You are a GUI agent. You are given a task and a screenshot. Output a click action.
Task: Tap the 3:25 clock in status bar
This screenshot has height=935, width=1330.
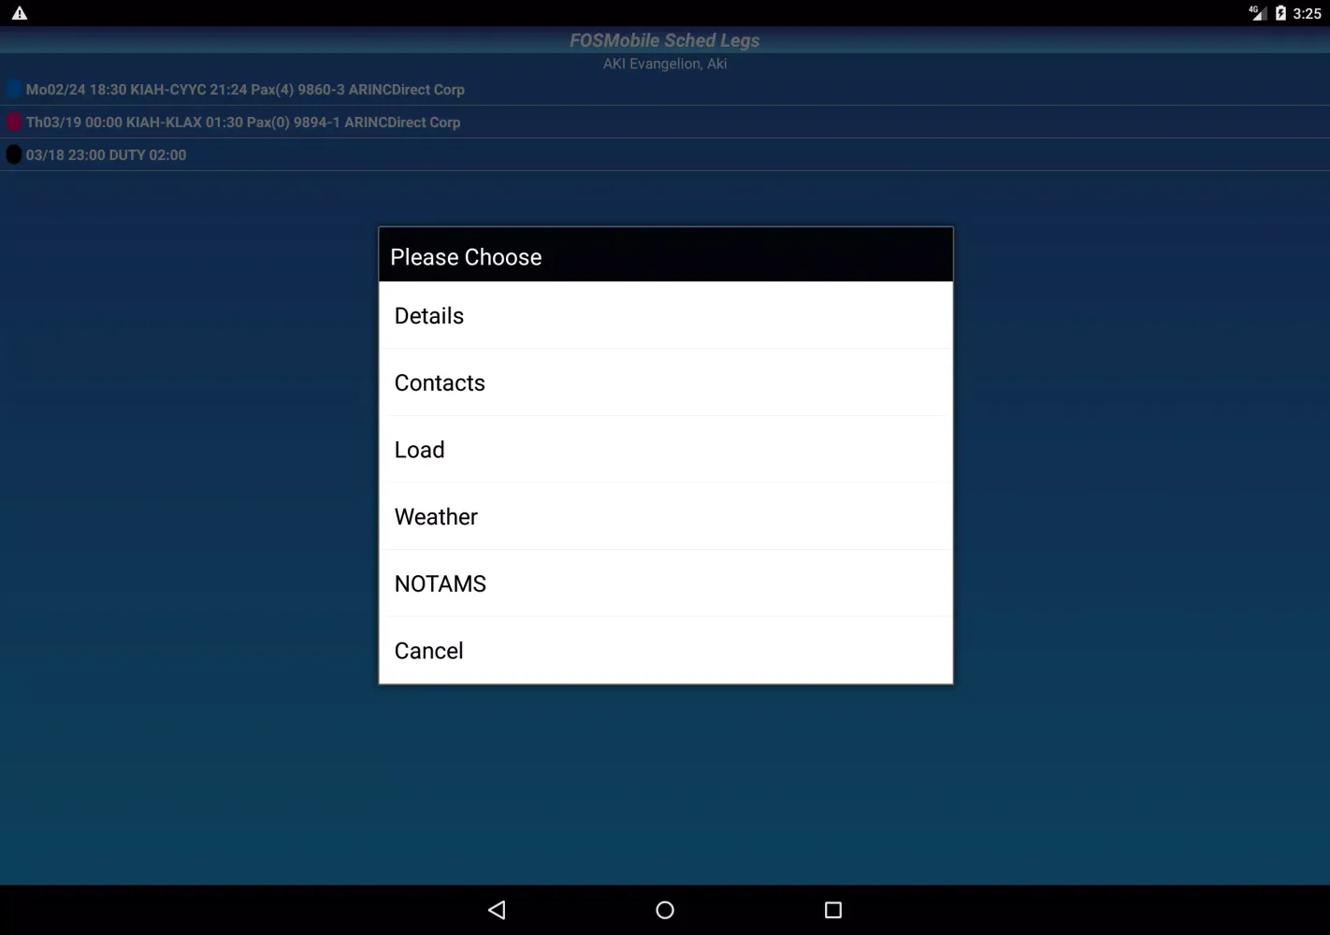pyautogui.click(x=1307, y=13)
